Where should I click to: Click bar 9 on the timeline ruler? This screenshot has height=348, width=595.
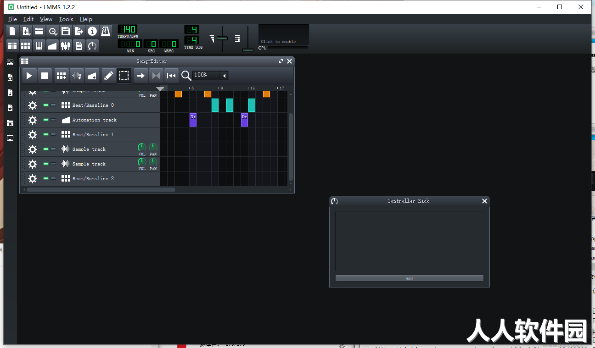point(221,88)
